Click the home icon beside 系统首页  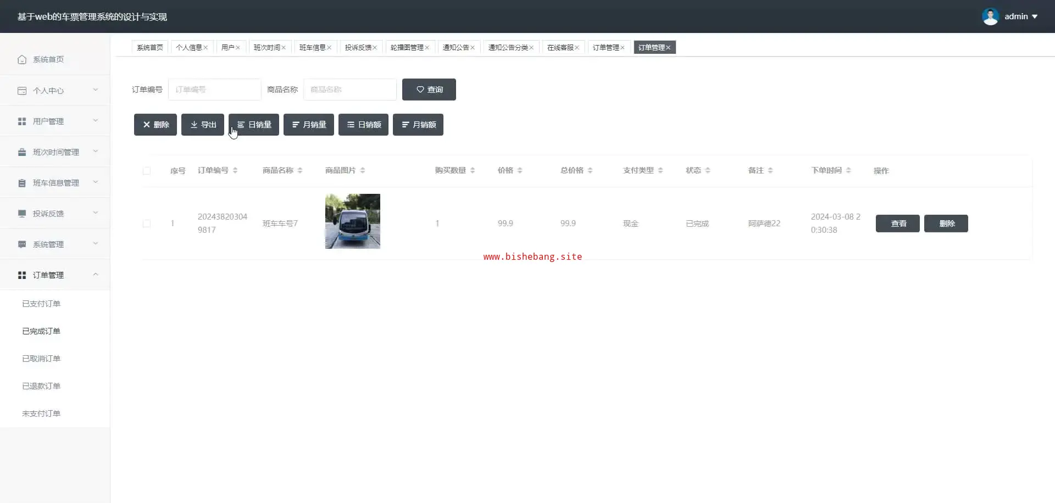(22, 59)
